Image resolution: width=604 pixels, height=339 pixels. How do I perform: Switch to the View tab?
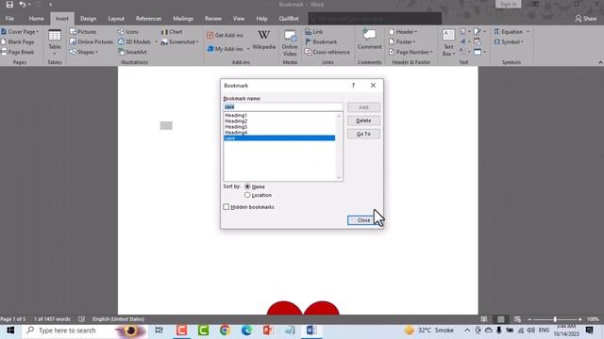239,19
